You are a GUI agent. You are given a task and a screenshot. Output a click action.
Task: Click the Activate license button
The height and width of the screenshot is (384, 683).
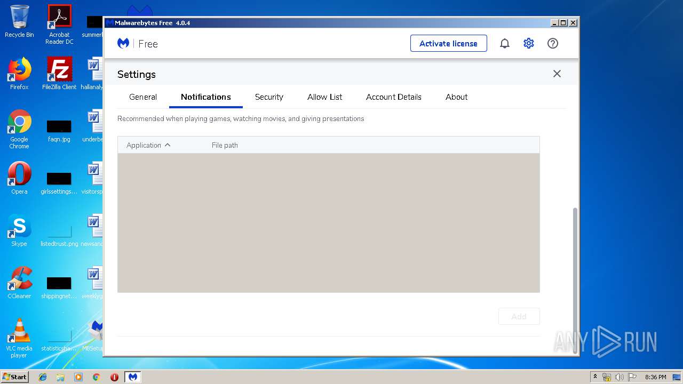tap(449, 43)
